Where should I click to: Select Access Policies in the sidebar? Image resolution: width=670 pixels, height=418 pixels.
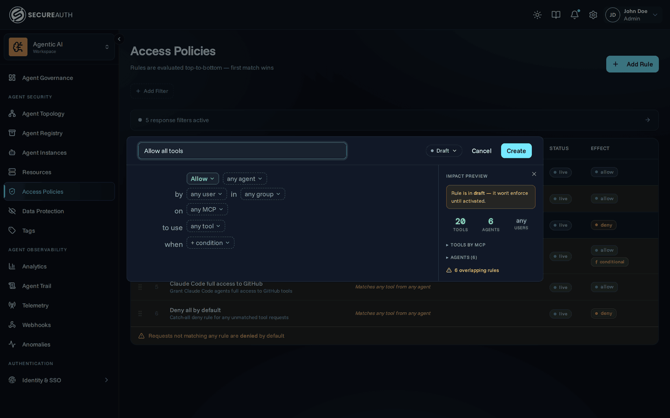59,191
